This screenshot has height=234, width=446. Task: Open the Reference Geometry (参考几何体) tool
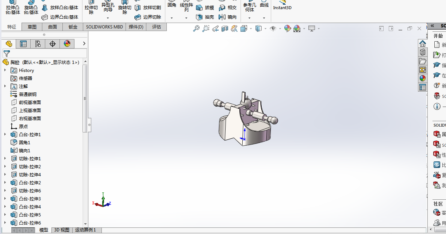coord(250,7)
